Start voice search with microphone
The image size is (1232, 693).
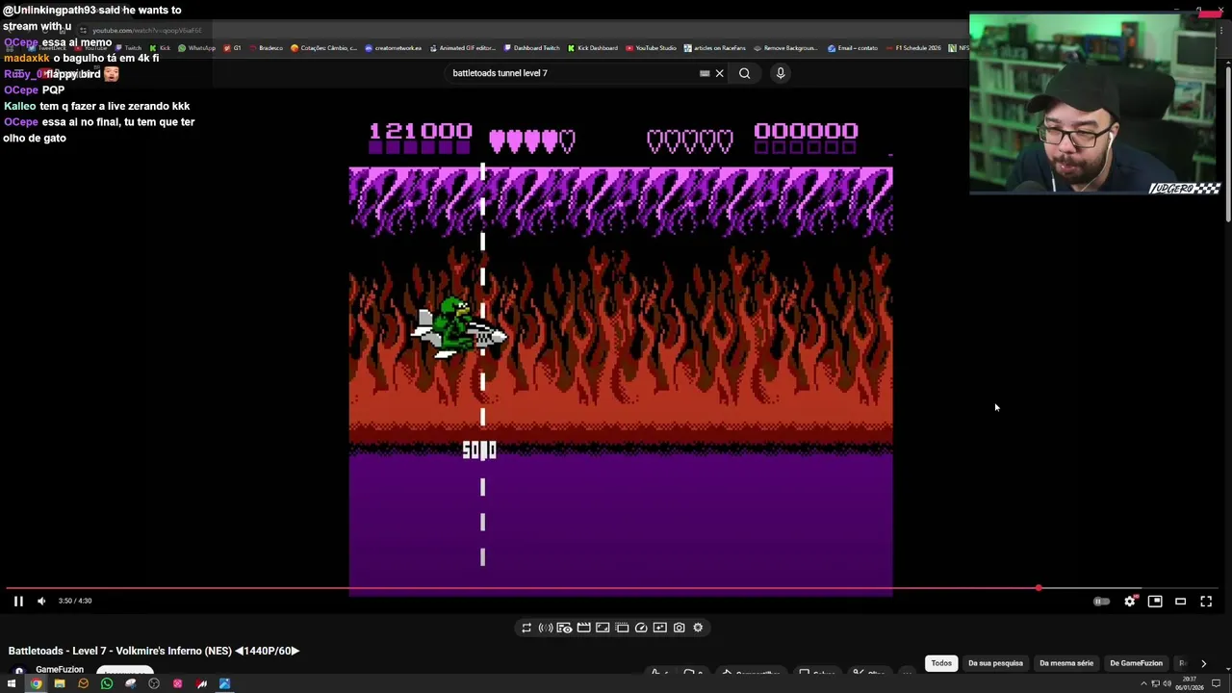pos(781,73)
